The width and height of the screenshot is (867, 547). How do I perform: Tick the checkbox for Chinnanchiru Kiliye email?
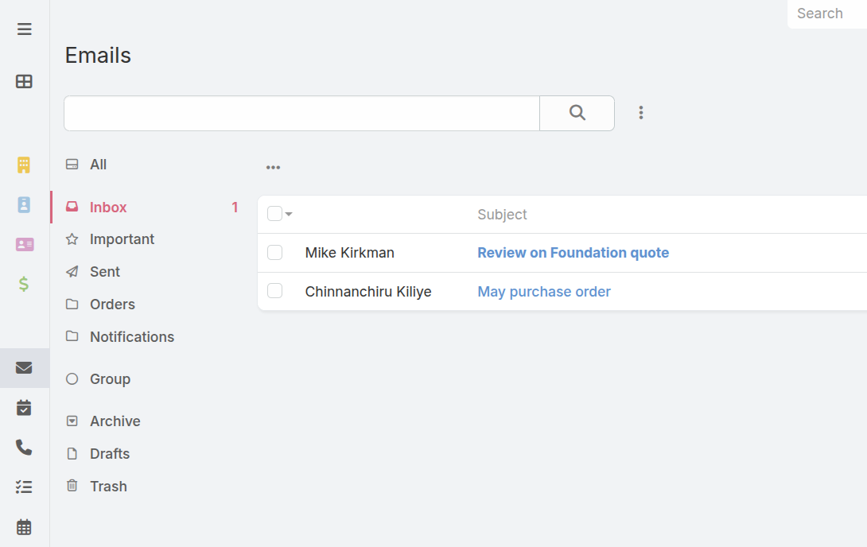(275, 292)
